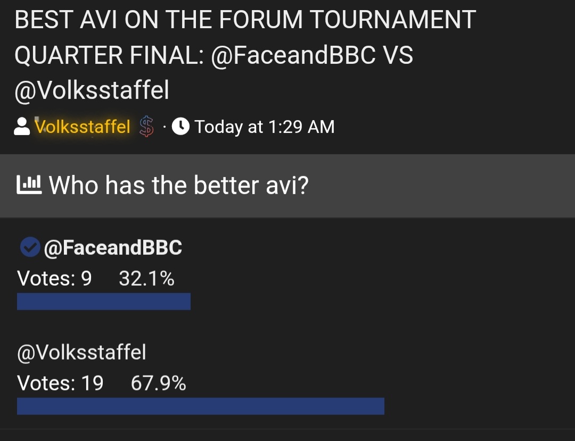Viewport: 575px width, 441px height.
Task: Click the "Votes: 19" count
Action: tap(60, 383)
